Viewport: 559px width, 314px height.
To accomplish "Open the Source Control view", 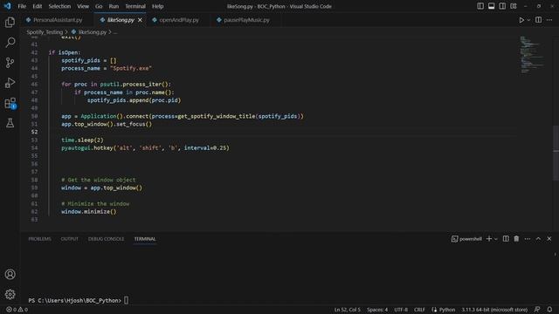I will [x=10, y=63].
